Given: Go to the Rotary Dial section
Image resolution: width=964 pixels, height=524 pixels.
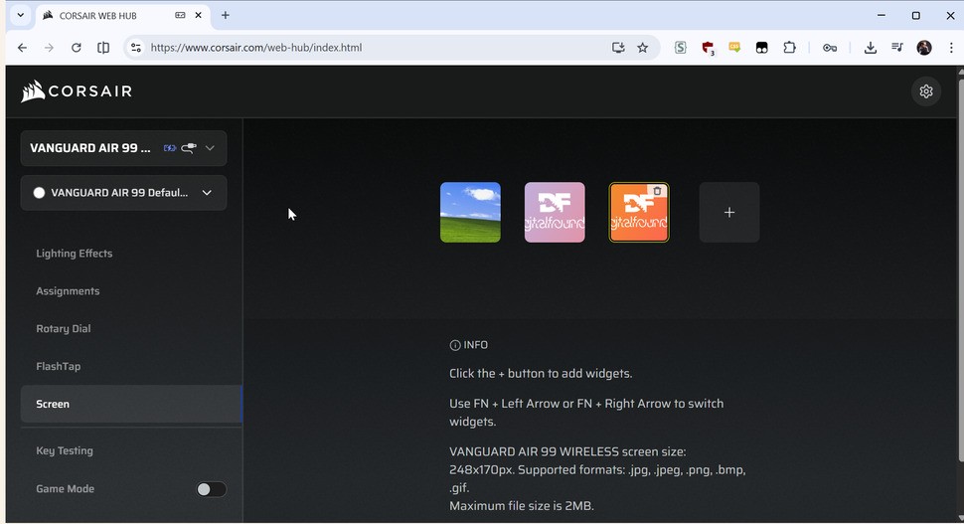Looking at the screenshot, I should pos(64,328).
